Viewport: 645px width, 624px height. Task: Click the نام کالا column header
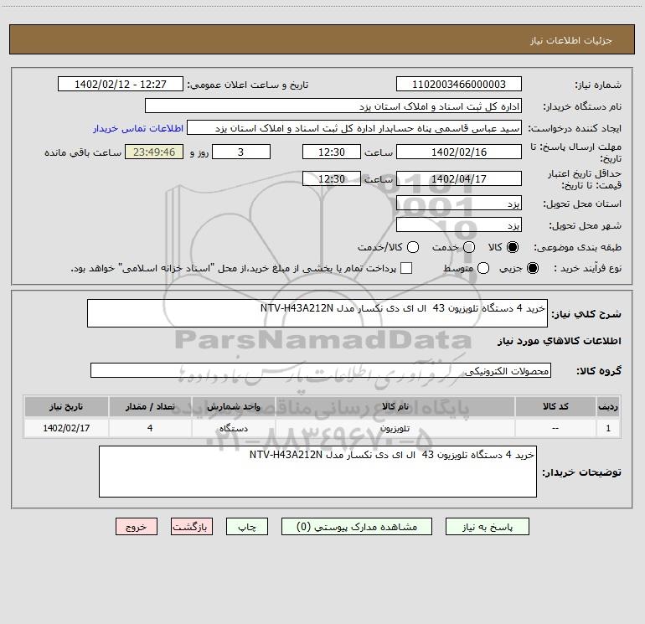click(395, 406)
